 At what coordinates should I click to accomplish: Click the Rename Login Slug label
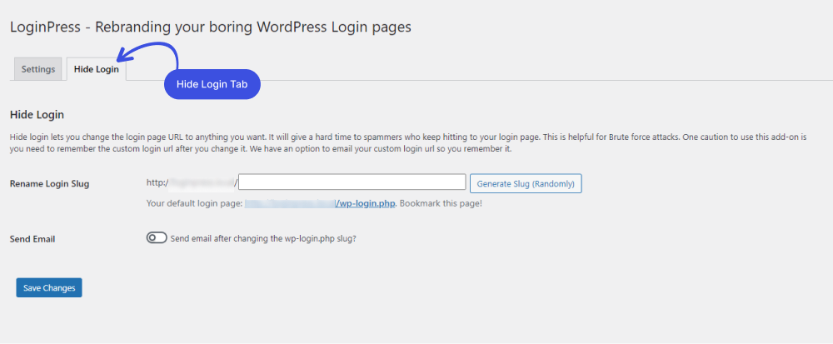(49, 184)
